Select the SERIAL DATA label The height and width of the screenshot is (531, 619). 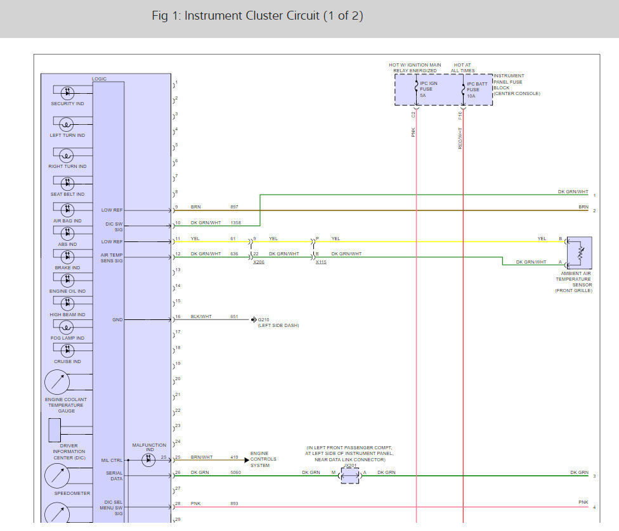tap(114, 476)
